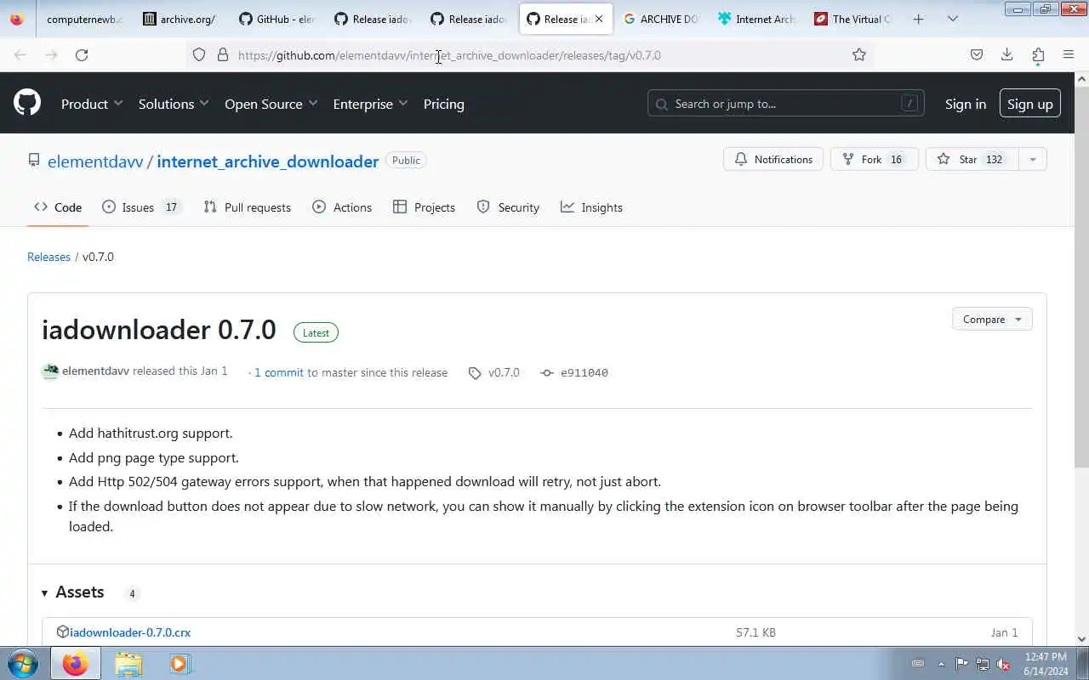Image resolution: width=1089 pixels, height=680 pixels.
Task: Open File Explorer from the taskbar
Action: [128, 663]
